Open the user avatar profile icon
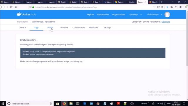The height and width of the screenshot is (106, 188). pyautogui.click(x=167, y=14)
